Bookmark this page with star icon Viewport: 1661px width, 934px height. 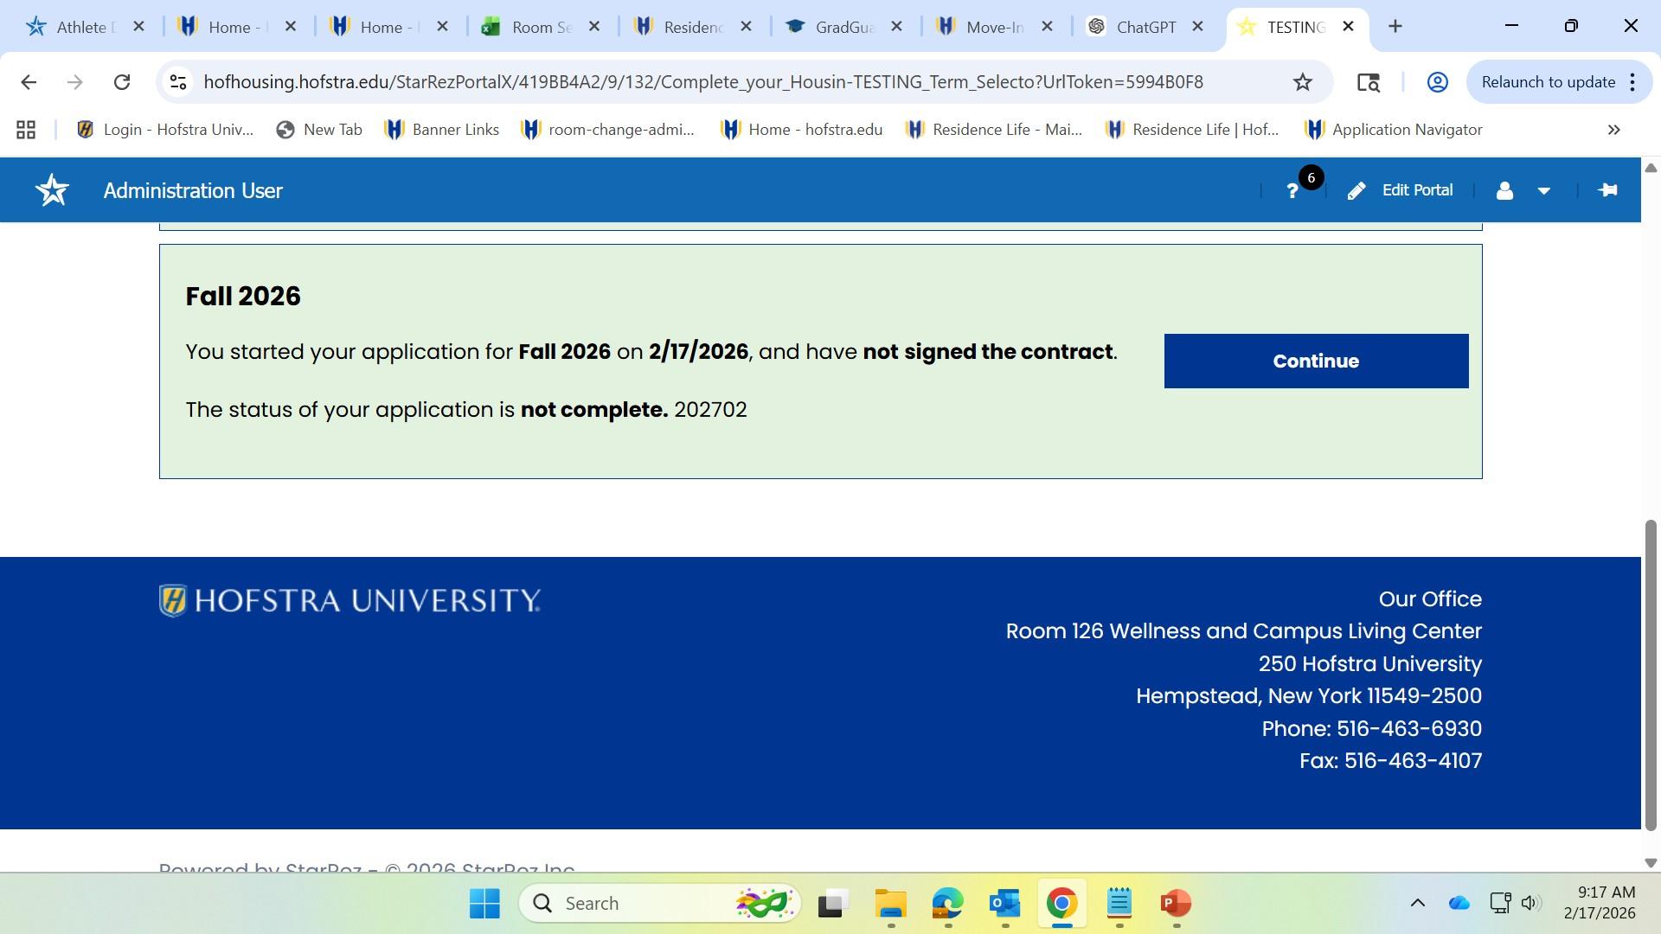(1302, 82)
